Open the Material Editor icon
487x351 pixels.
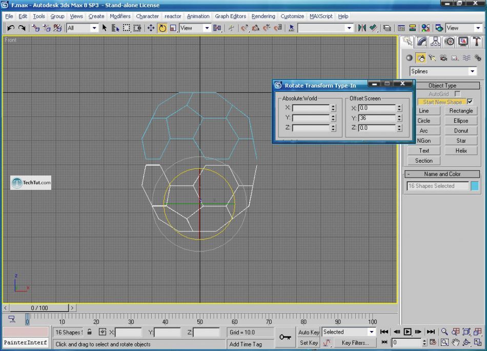click(425, 28)
